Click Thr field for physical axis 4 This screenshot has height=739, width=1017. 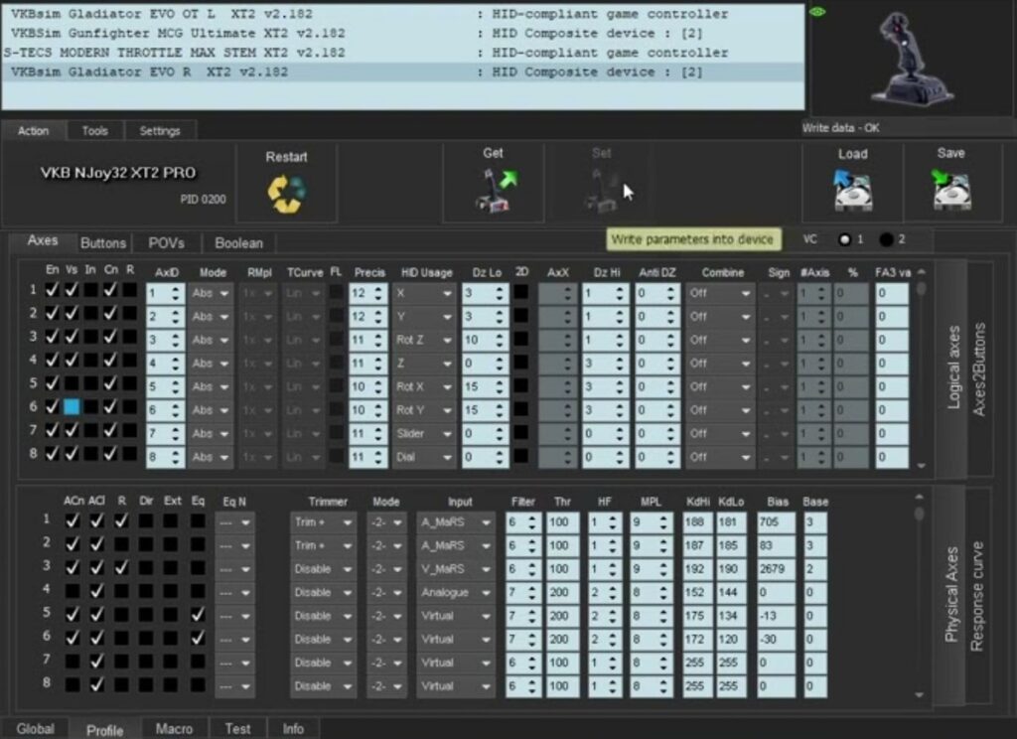[562, 592]
